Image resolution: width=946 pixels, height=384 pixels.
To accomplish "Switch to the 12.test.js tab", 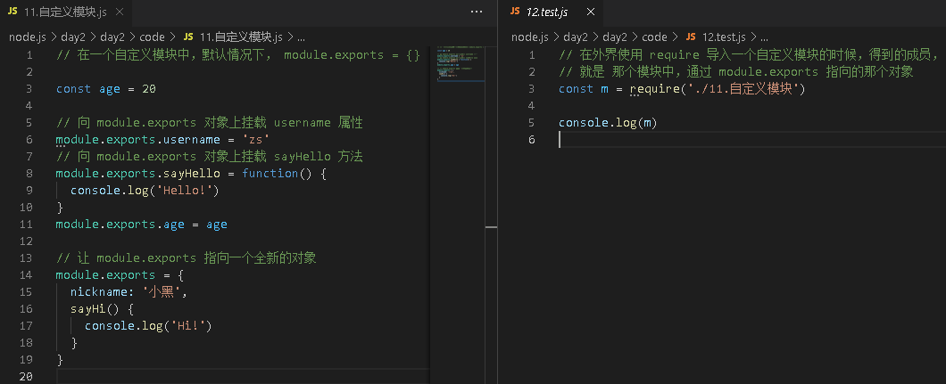I will [x=547, y=12].
